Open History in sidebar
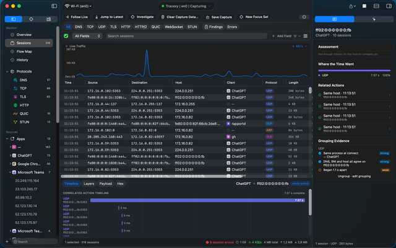Screen dimensions: 396x248 tap(29, 60)
